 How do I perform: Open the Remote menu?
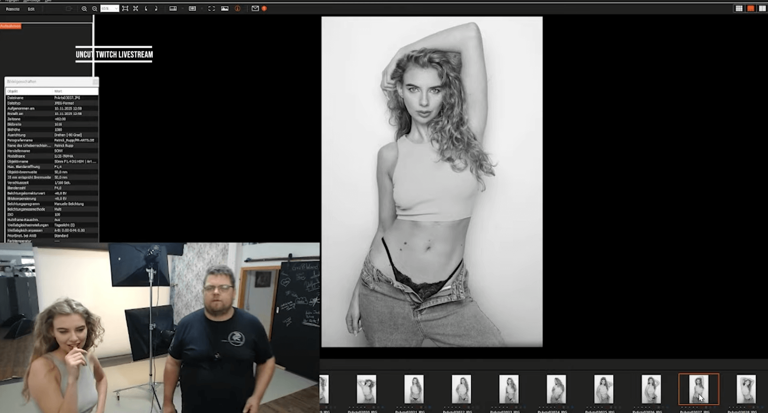(x=13, y=9)
